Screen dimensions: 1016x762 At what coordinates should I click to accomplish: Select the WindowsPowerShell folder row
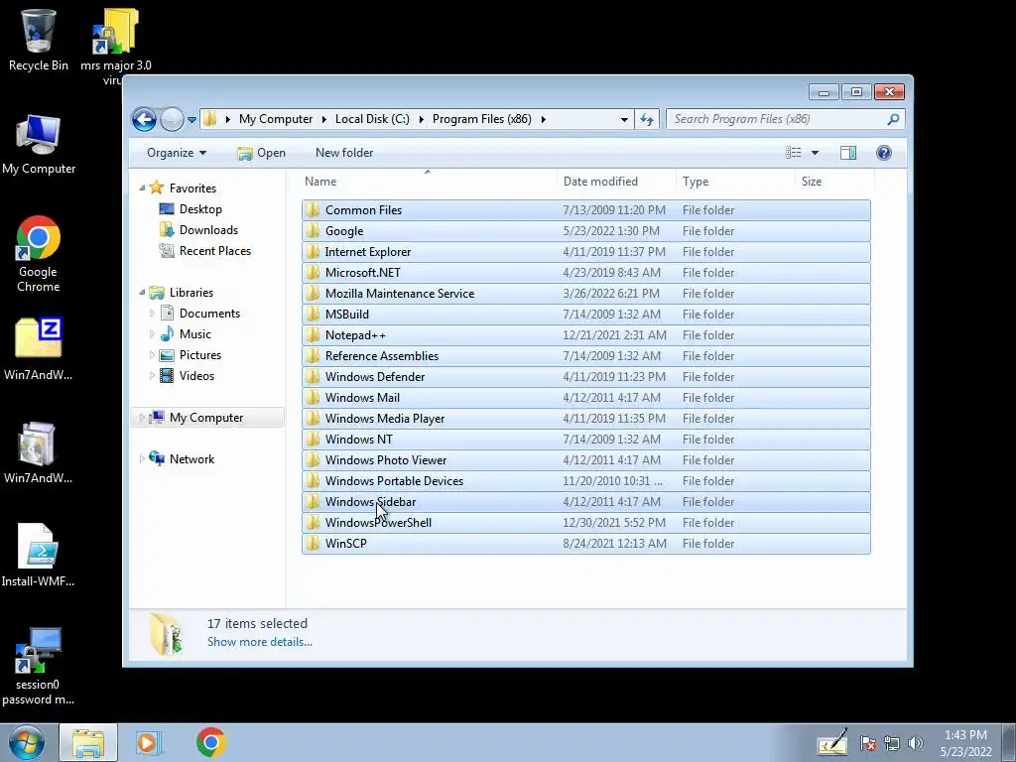tap(585, 523)
